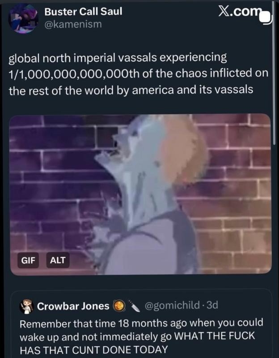Viewport: 279px width, 358px height.
Task: Open Buster Call Saul's profile avatar
Action: [x=23, y=18]
